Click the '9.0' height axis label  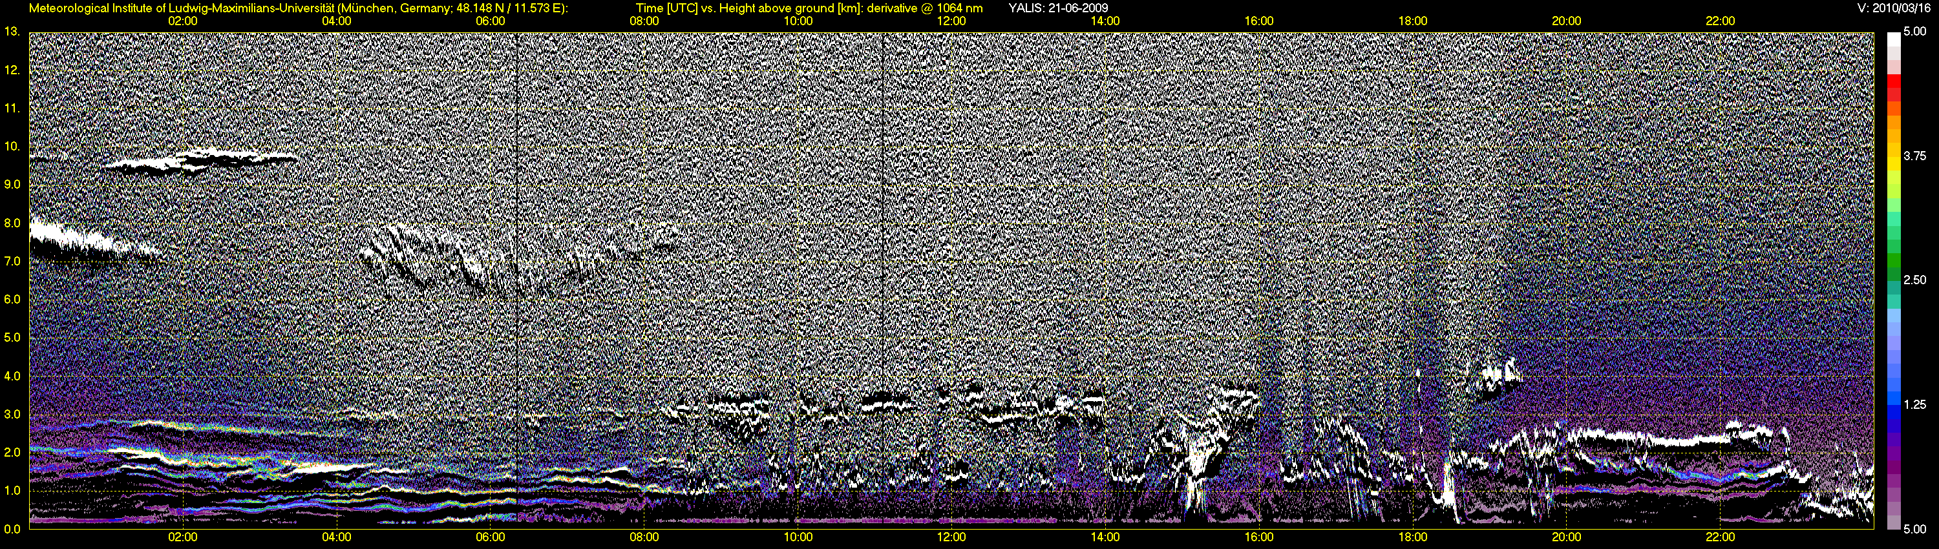point(12,184)
